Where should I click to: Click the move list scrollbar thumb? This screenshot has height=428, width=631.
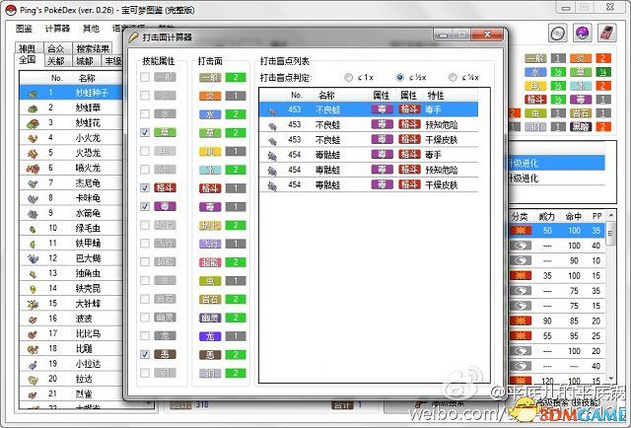point(611,233)
